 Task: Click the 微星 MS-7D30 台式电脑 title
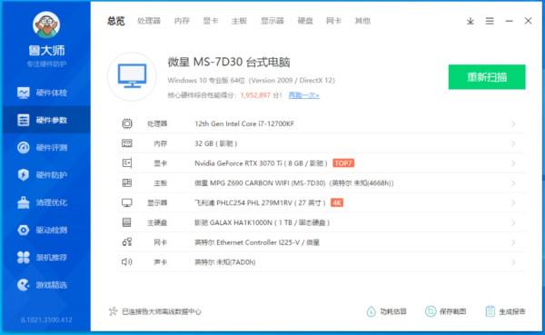[x=229, y=63]
